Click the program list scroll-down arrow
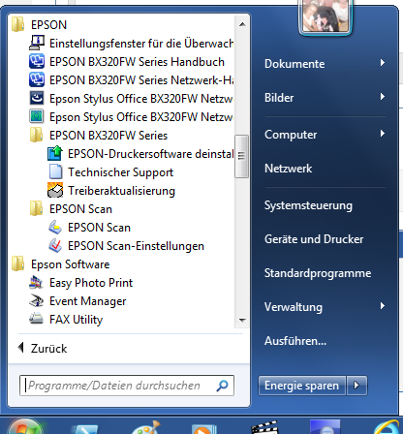This screenshot has height=434, width=403. (x=242, y=321)
